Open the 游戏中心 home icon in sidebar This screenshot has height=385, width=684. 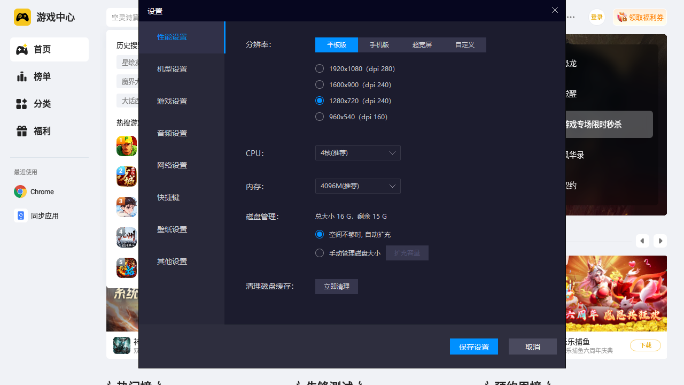point(22,17)
